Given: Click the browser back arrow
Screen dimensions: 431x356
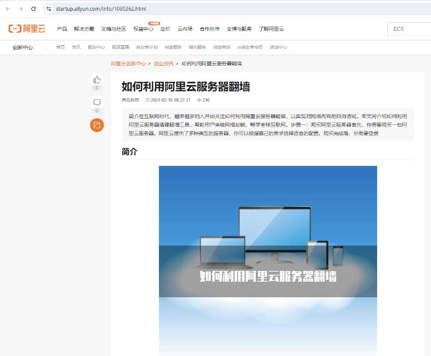Looking at the screenshot, I should click(8, 9).
